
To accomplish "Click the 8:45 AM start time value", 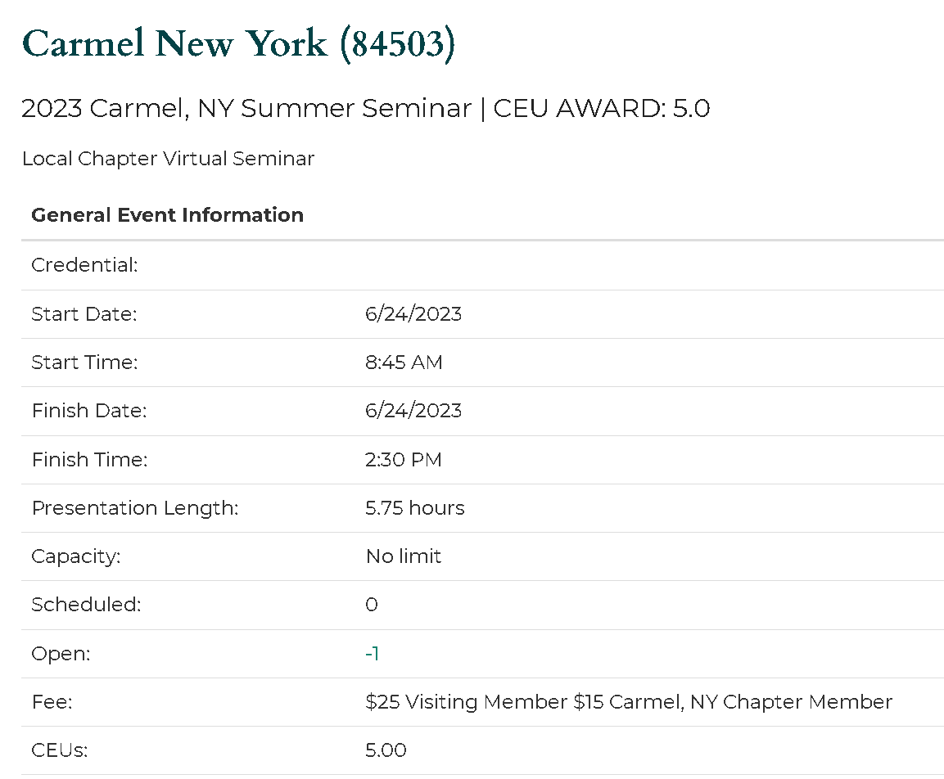I will pos(404,362).
